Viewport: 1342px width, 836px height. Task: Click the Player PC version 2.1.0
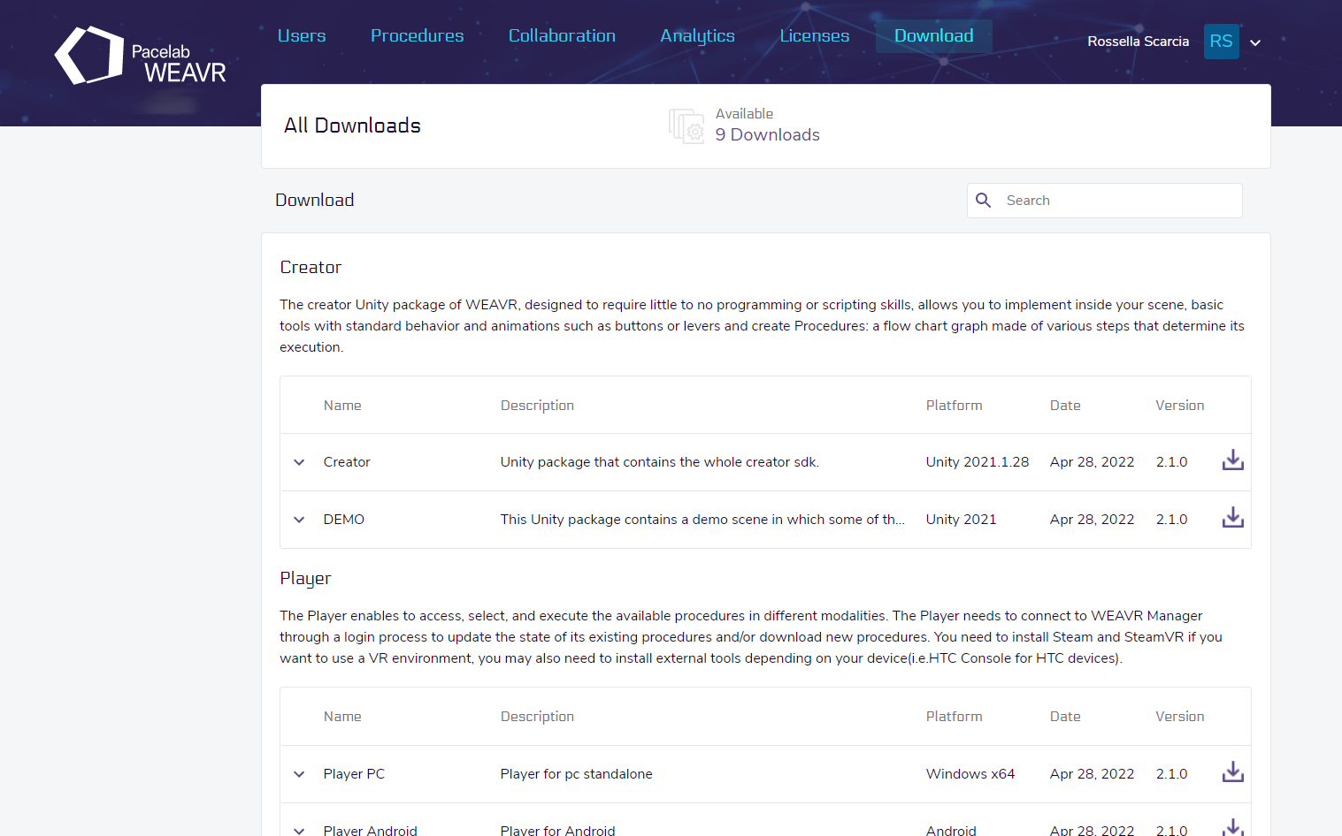[x=1171, y=774]
